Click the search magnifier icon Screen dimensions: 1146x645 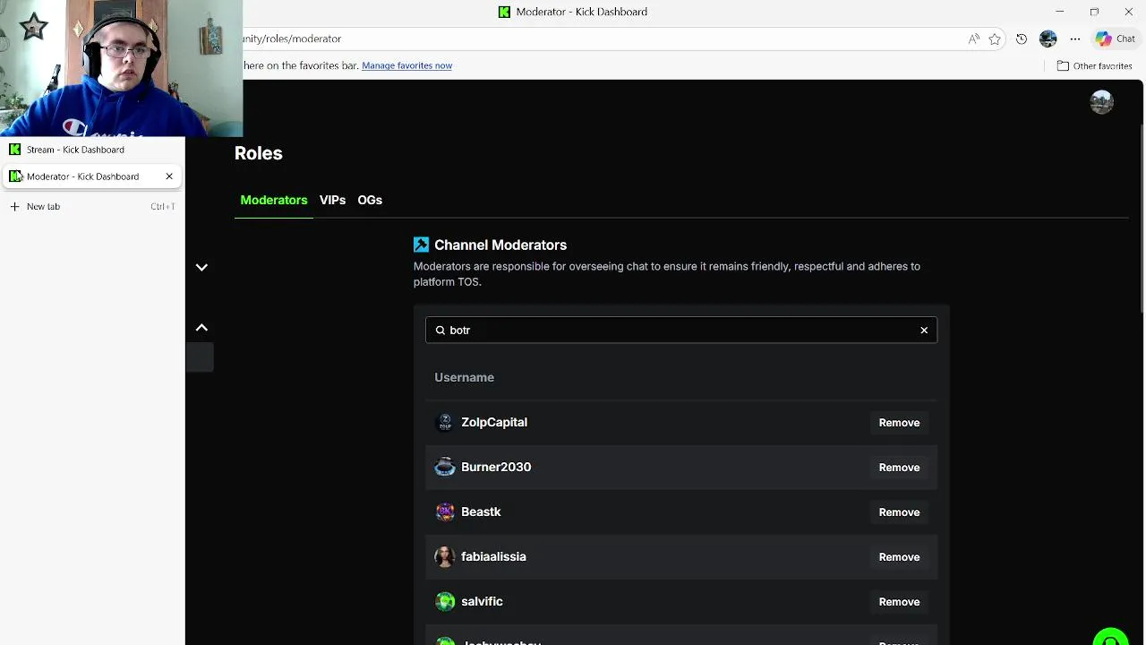click(x=440, y=331)
